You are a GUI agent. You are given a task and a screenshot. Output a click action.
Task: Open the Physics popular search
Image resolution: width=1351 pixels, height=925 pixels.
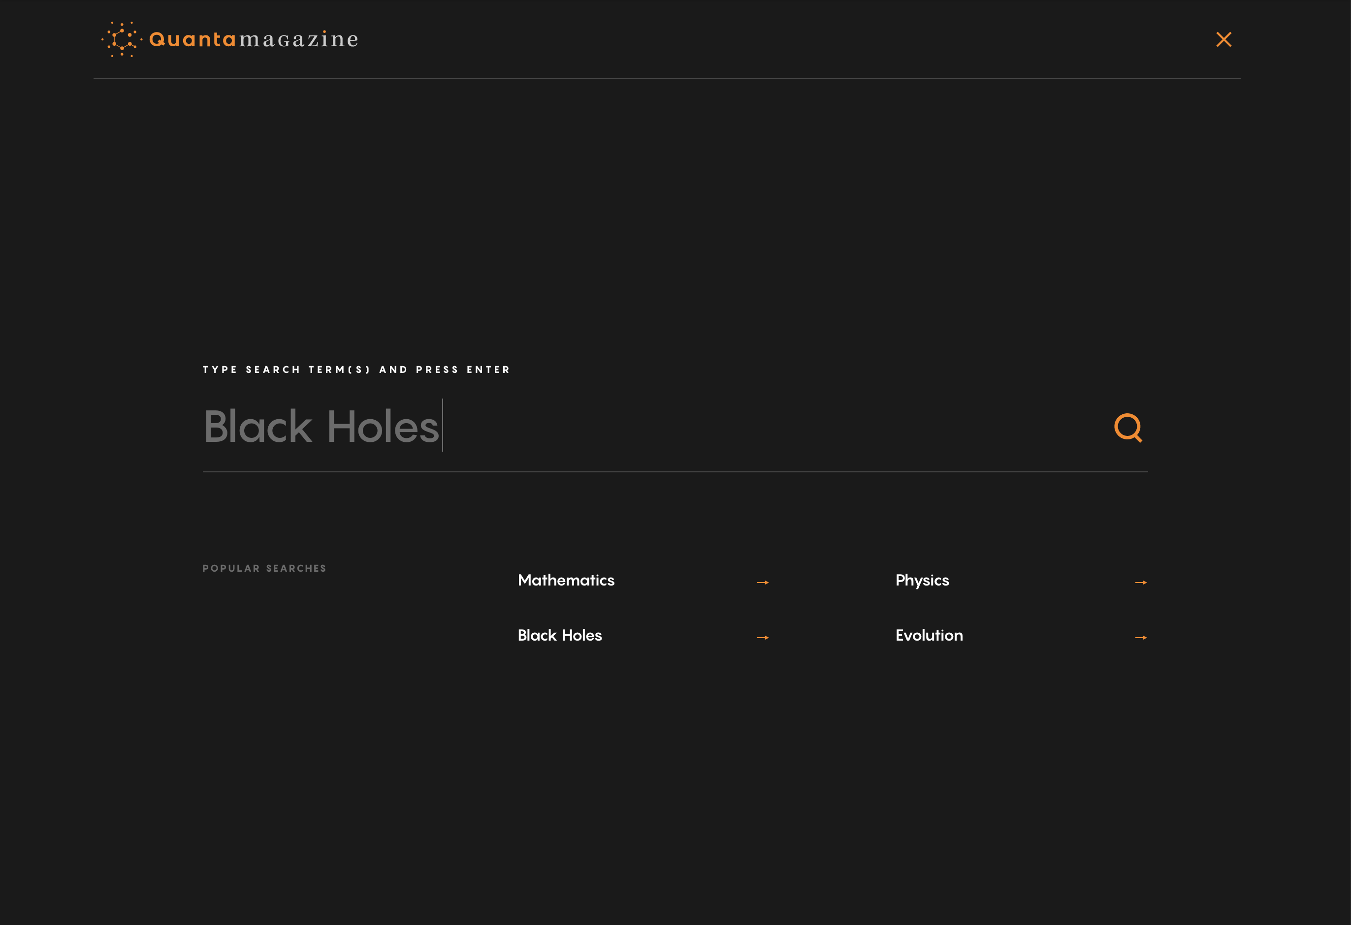[922, 581]
